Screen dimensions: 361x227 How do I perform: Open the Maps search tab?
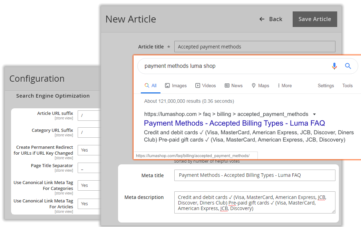coord(260,86)
